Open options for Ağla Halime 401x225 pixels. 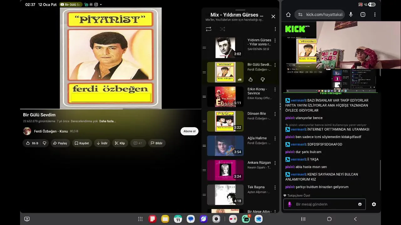pos(275,138)
